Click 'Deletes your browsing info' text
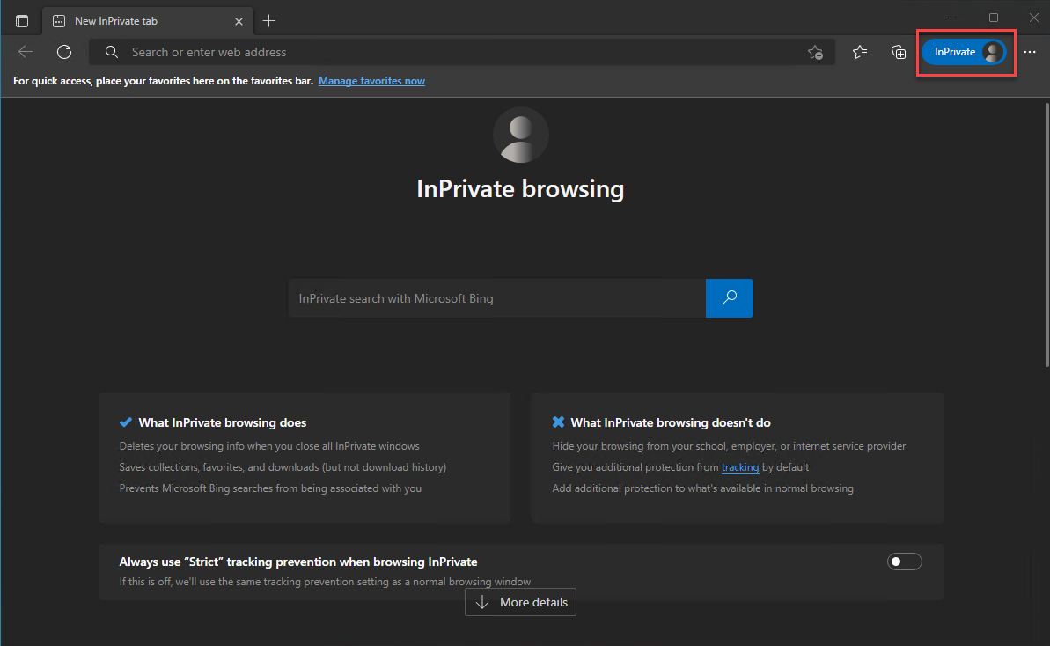This screenshot has width=1050, height=646. pos(269,446)
